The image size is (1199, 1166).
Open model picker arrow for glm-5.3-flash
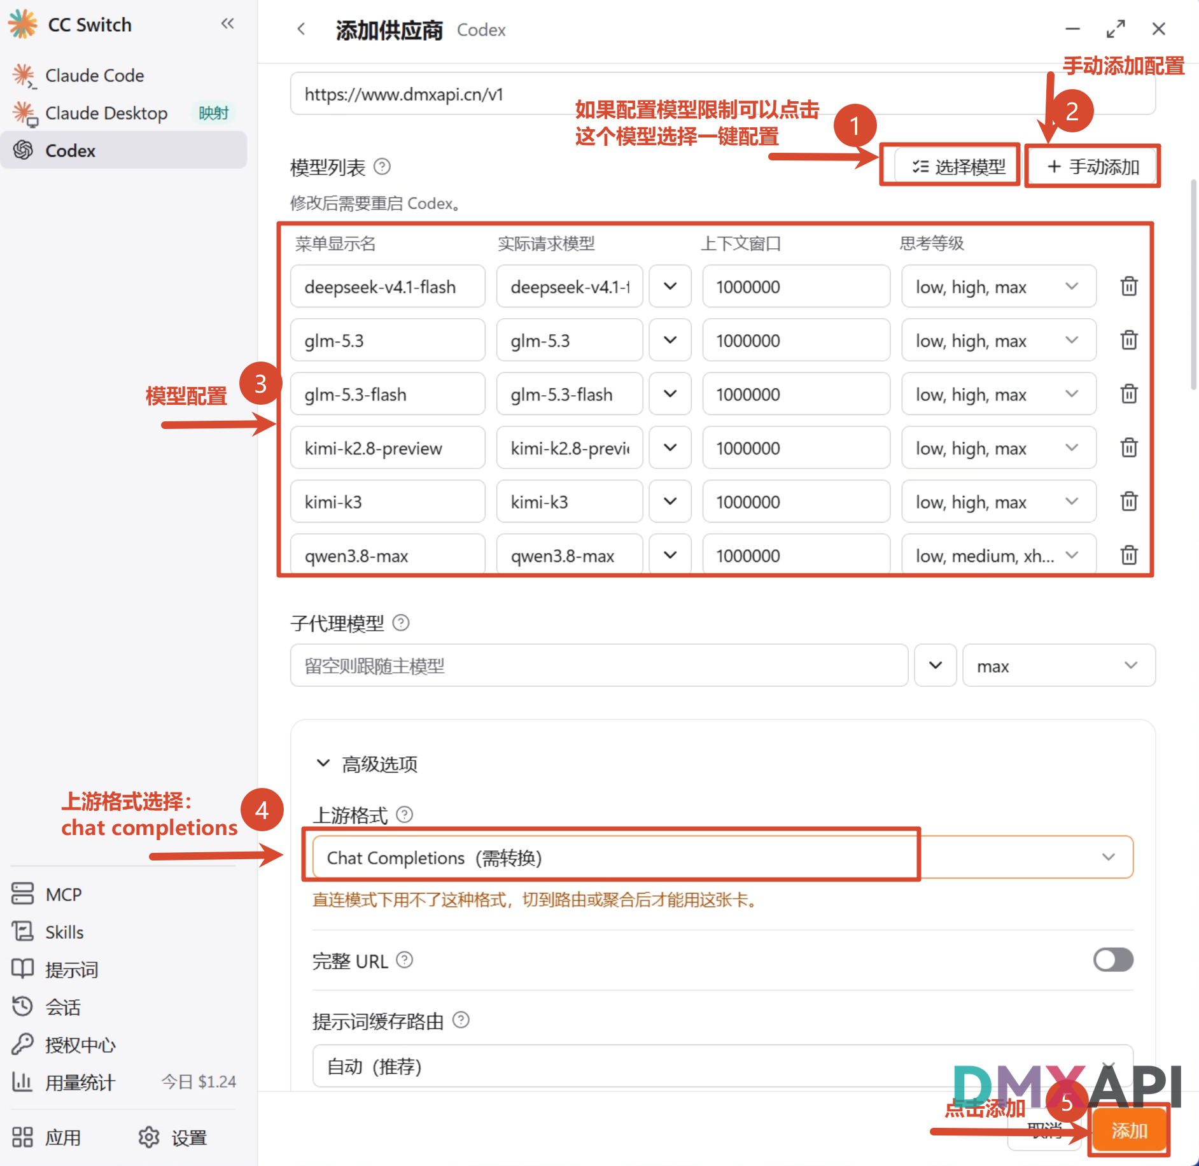click(x=670, y=394)
